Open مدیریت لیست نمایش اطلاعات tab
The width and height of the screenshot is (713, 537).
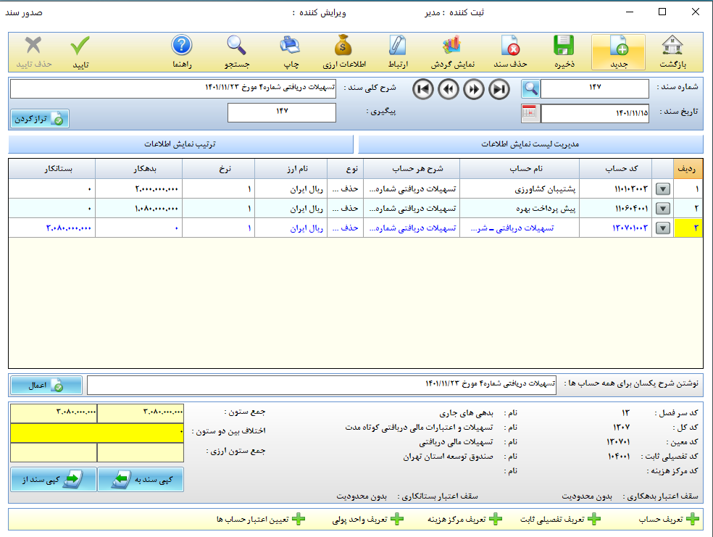pos(530,144)
